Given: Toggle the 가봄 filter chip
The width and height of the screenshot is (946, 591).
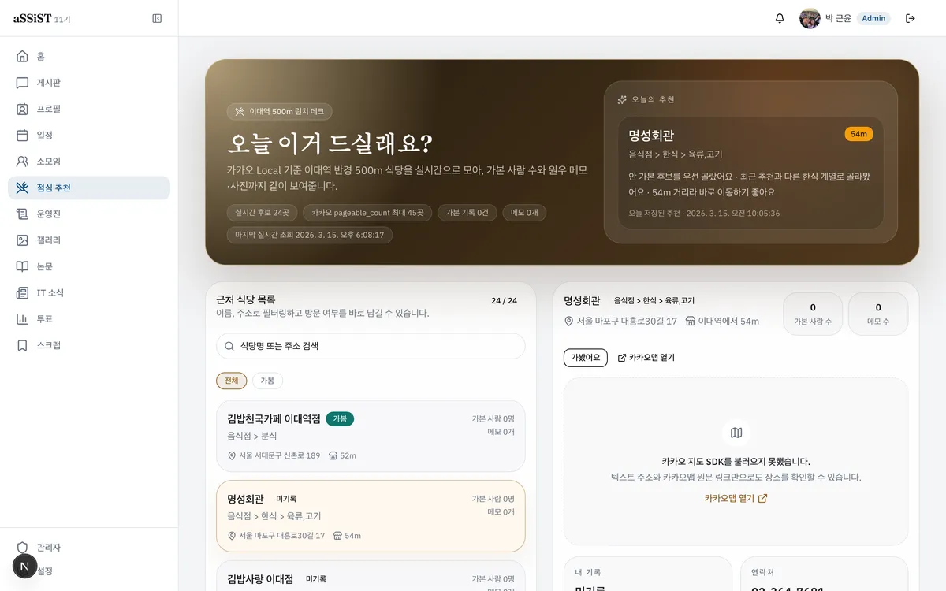Looking at the screenshot, I should [x=267, y=381].
